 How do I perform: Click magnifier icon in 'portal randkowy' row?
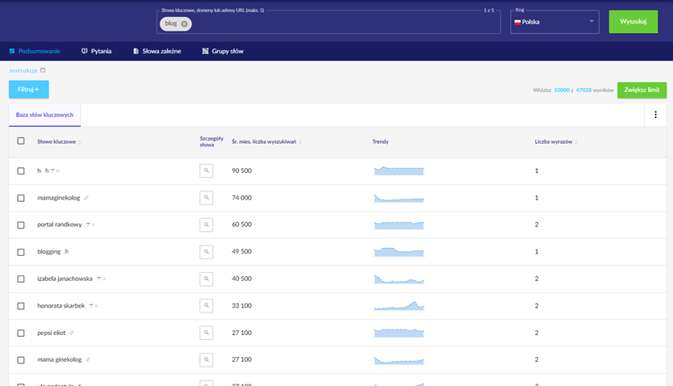click(x=207, y=224)
